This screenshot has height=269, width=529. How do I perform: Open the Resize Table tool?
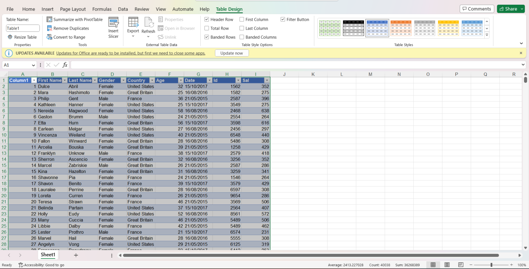22,37
